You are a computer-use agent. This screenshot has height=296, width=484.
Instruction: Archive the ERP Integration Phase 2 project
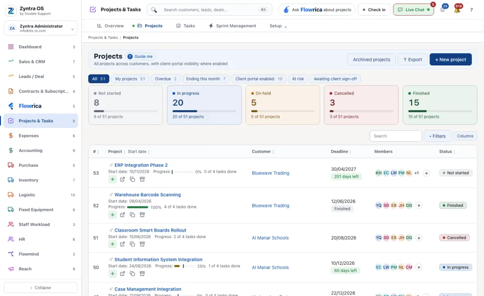click(x=142, y=179)
